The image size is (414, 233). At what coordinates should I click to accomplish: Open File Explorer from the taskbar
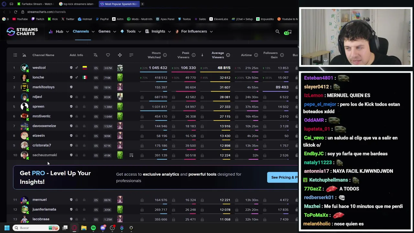84,228
